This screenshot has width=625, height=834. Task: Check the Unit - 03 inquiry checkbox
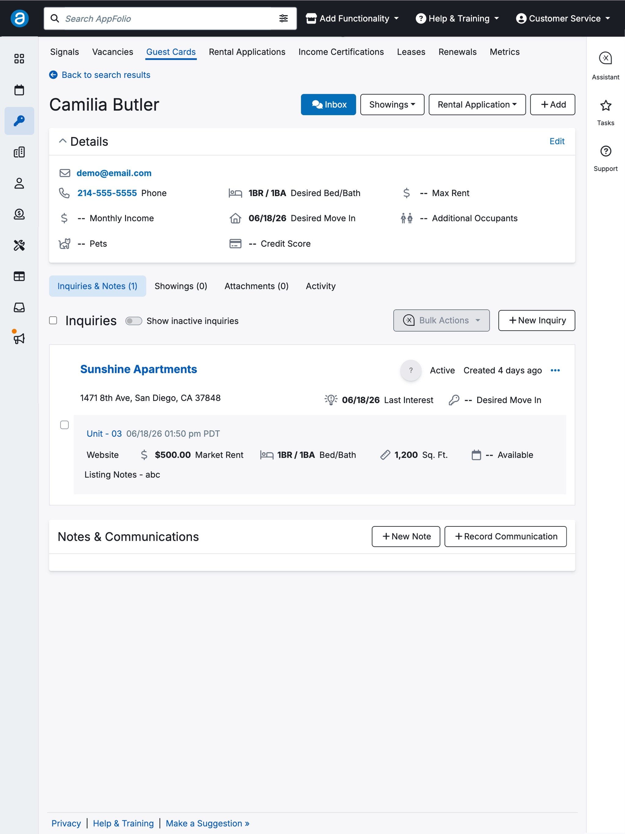pos(64,425)
